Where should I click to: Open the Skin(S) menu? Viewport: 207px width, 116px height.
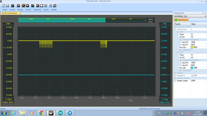46,10
